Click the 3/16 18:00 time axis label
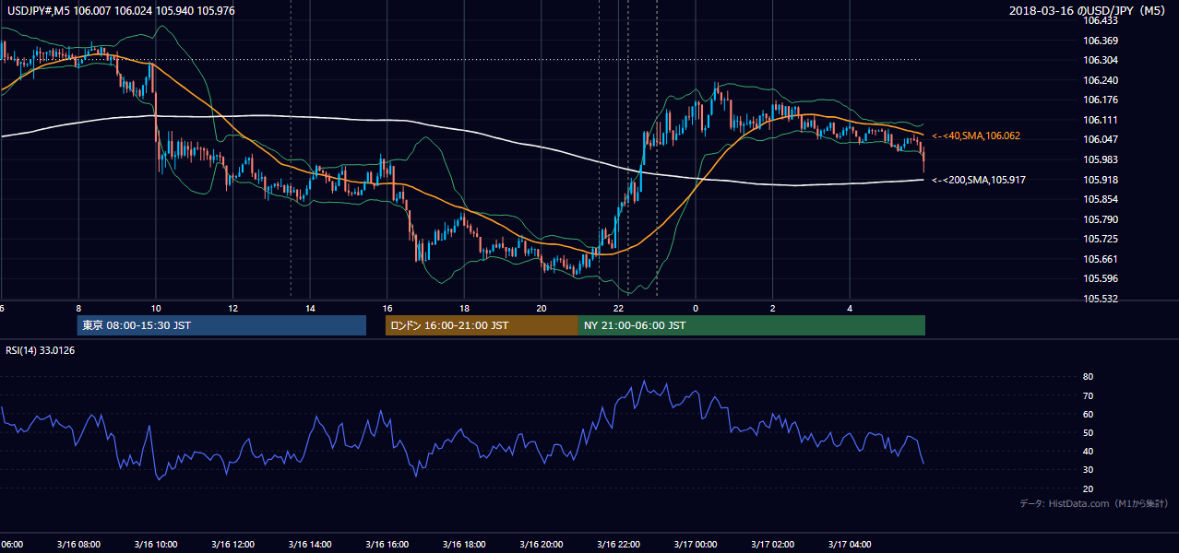The width and height of the screenshot is (1179, 553). (x=464, y=545)
